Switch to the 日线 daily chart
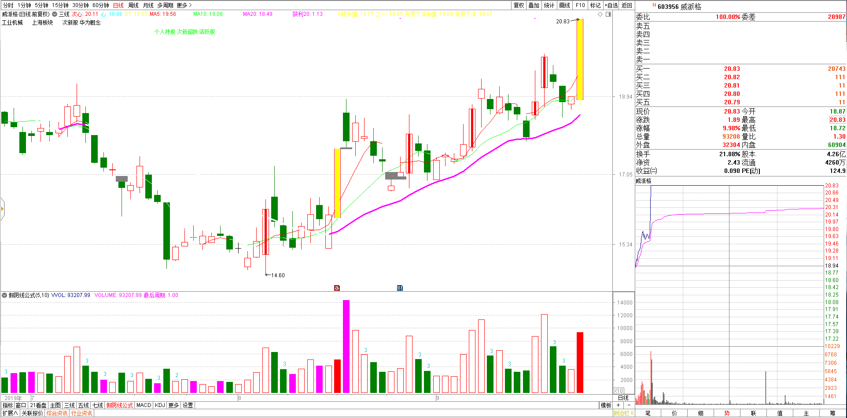This screenshot has height=418, width=847. 118,5
